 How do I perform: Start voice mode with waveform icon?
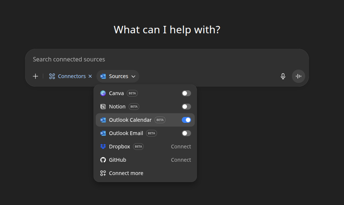(298, 76)
